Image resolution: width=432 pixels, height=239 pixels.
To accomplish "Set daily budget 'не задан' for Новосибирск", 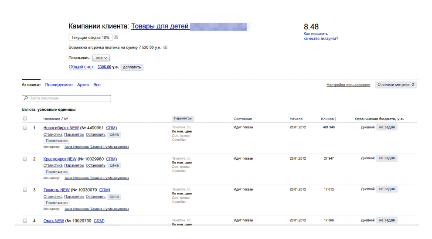I will pos(387,127).
